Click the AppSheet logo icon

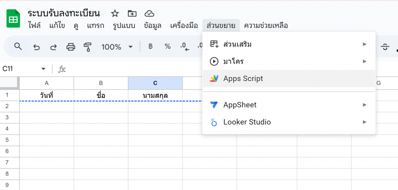[x=214, y=105]
